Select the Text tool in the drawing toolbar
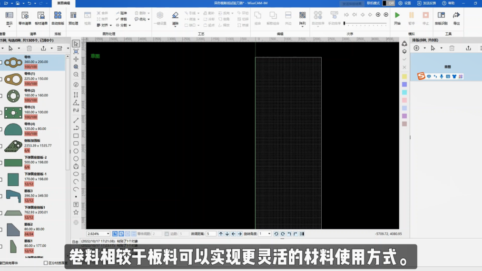This screenshot has width=482, height=271. pos(76,204)
